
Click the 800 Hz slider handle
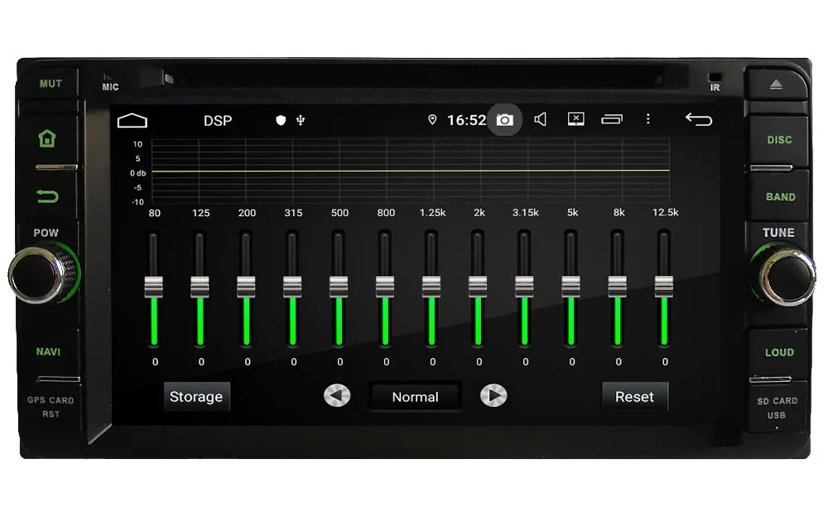tap(386, 287)
